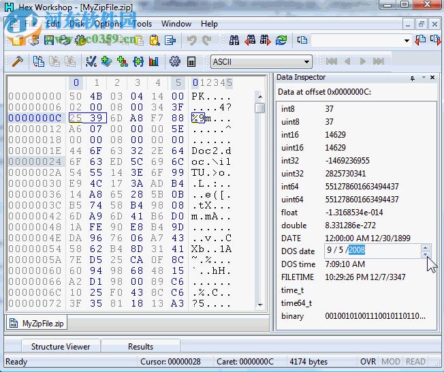
Task: Toggle OVR overwrite mode in status bar
Action: point(368,362)
